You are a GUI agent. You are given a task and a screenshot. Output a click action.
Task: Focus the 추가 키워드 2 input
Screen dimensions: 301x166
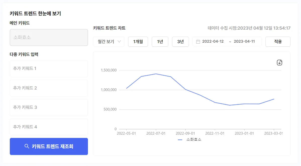click(49, 88)
